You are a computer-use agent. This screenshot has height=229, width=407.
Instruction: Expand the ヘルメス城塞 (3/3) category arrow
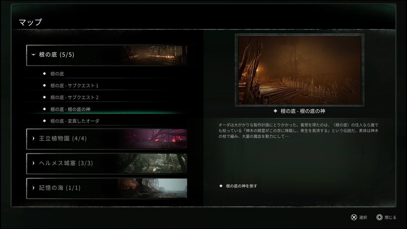34,163
